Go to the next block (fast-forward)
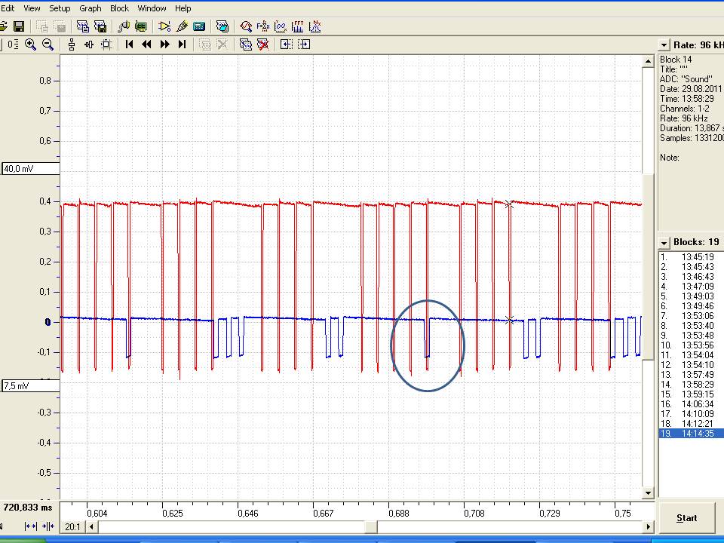The height and width of the screenshot is (543, 724). (x=164, y=44)
